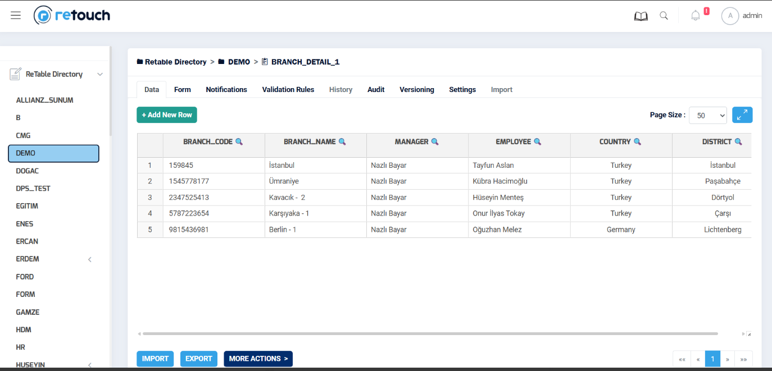Switch to the Validation Rules tab
Image resolution: width=772 pixels, height=371 pixels.
click(x=288, y=89)
